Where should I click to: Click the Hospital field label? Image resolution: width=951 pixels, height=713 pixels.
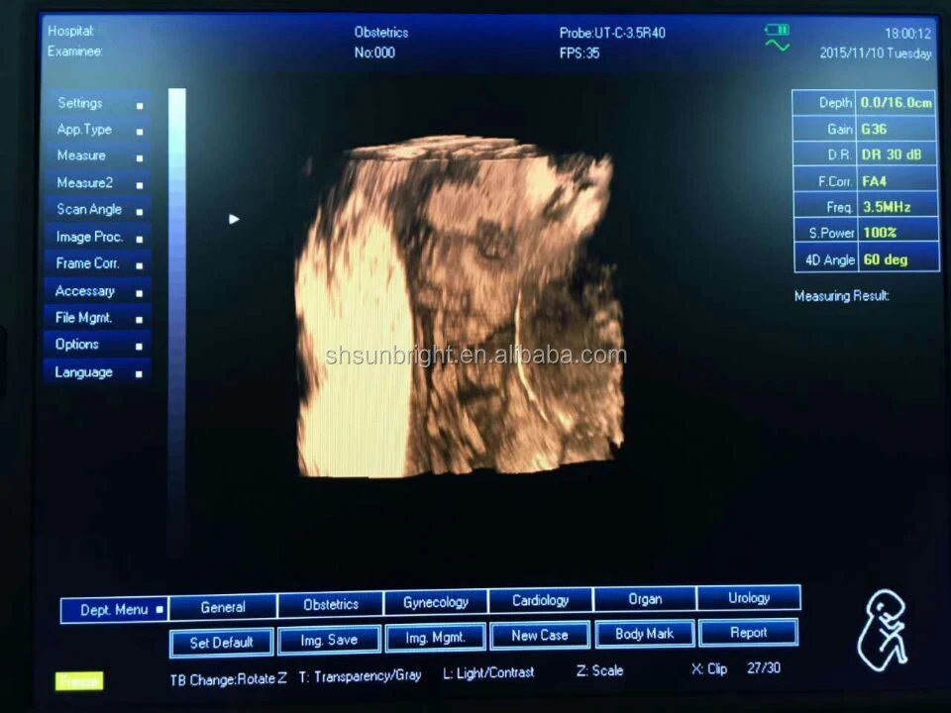(x=71, y=31)
